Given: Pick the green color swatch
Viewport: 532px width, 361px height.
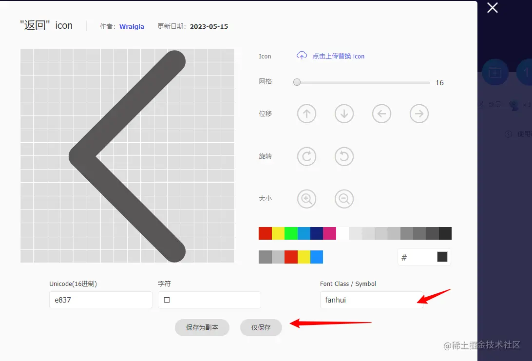Looking at the screenshot, I should [291, 233].
